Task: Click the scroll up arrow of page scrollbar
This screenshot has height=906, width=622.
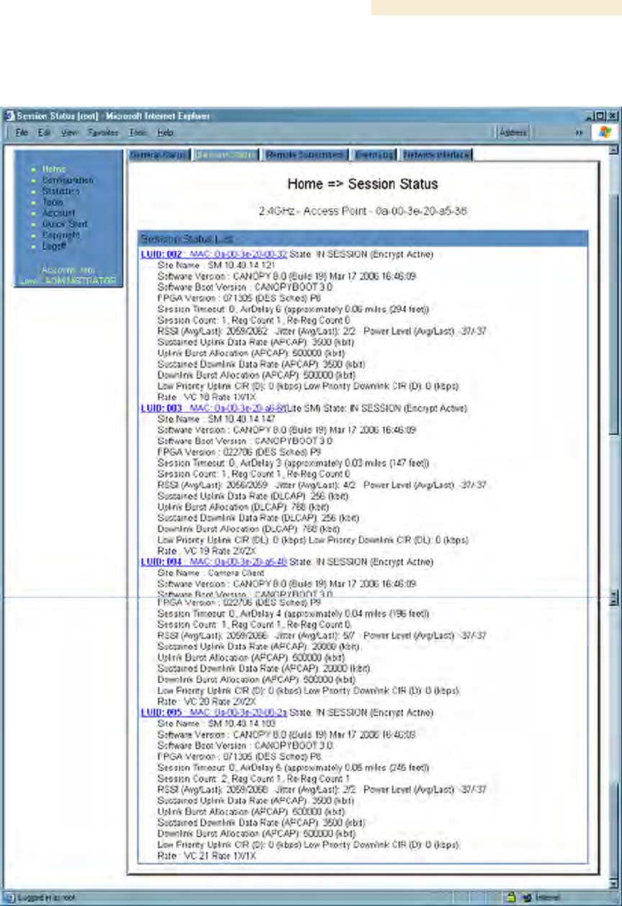Action: coord(613,150)
